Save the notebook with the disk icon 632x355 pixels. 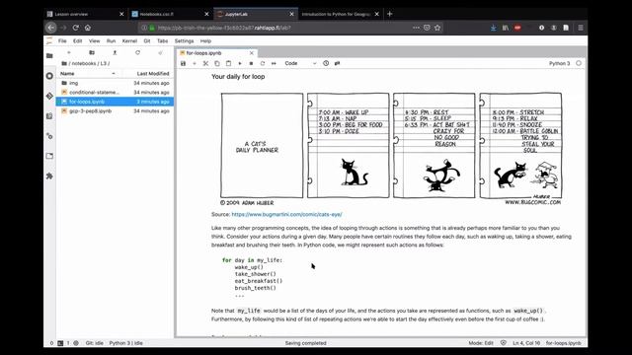[183, 63]
